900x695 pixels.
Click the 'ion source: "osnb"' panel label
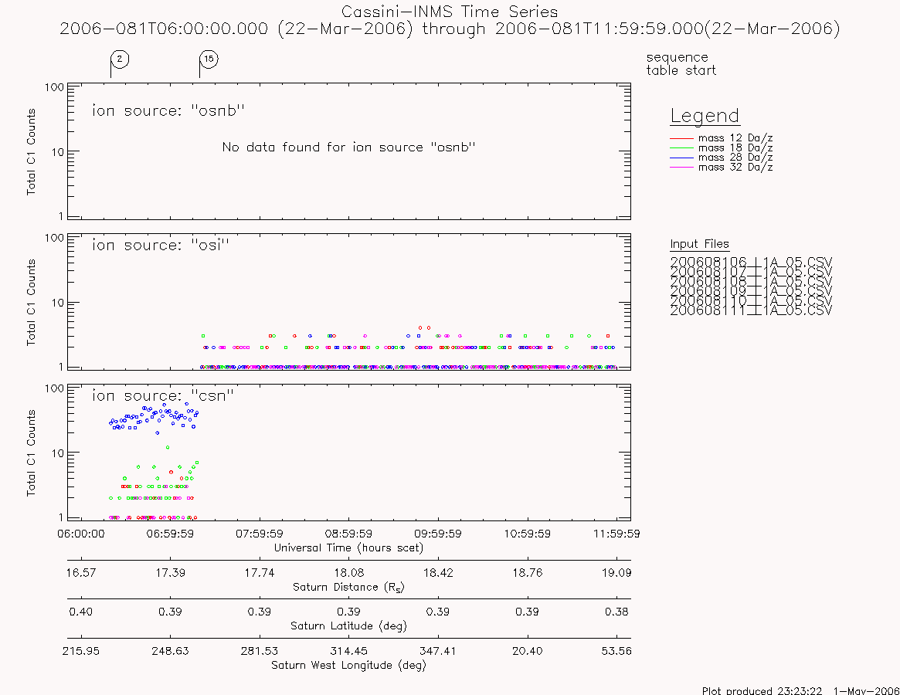coord(168,110)
